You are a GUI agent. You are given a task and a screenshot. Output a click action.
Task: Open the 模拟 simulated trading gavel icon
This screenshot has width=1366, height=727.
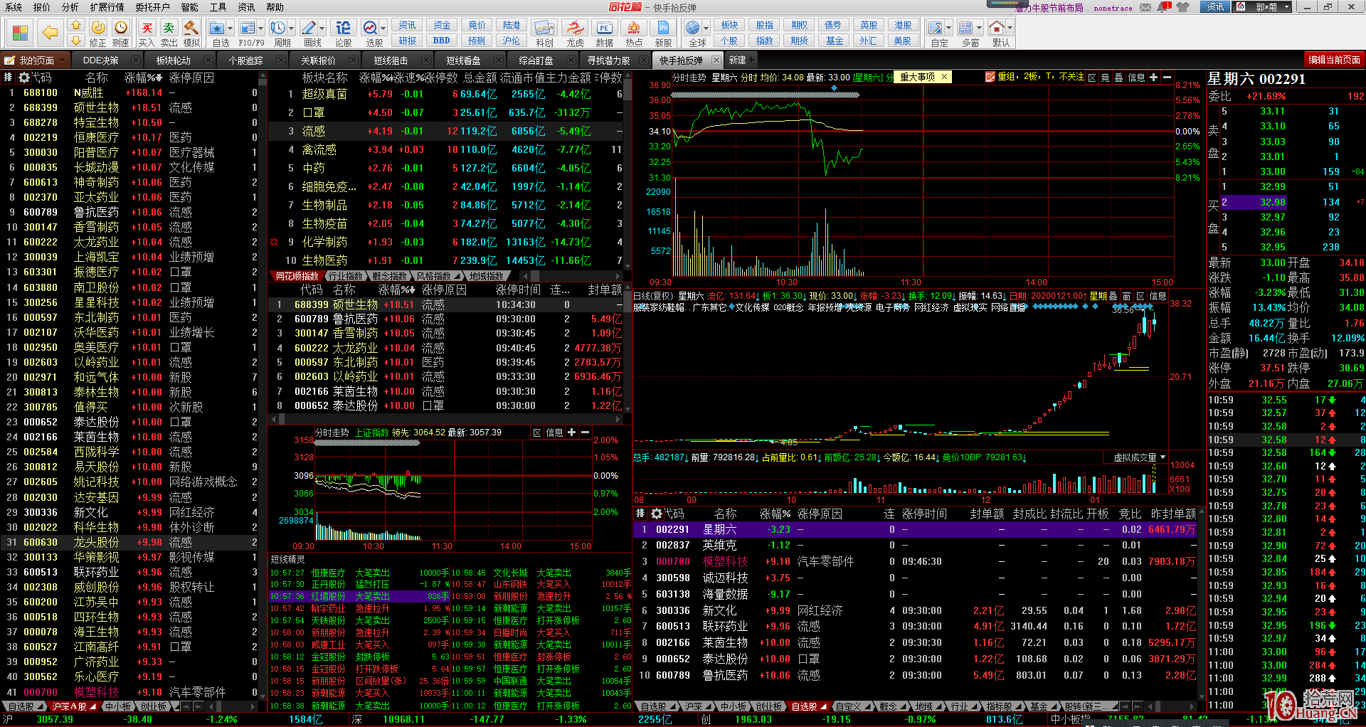(191, 32)
